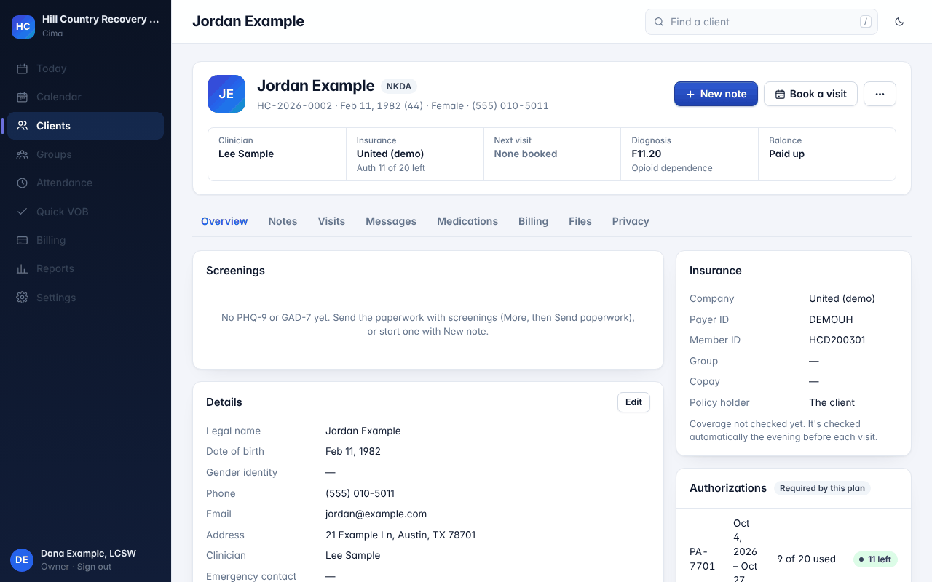The height and width of the screenshot is (582, 932).
Task: Focus the Find a client search field
Action: click(x=762, y=22)
